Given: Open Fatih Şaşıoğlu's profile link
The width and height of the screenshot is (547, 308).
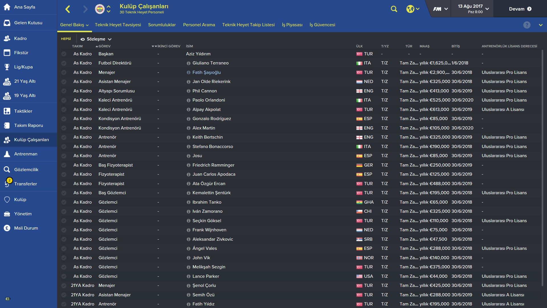Looking at the screenshot, I should coord(207,72).
